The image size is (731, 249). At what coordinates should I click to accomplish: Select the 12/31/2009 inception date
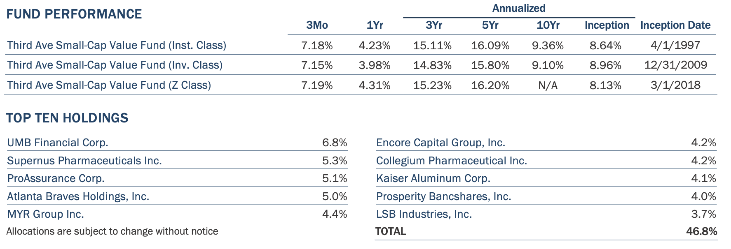(675, 65)
